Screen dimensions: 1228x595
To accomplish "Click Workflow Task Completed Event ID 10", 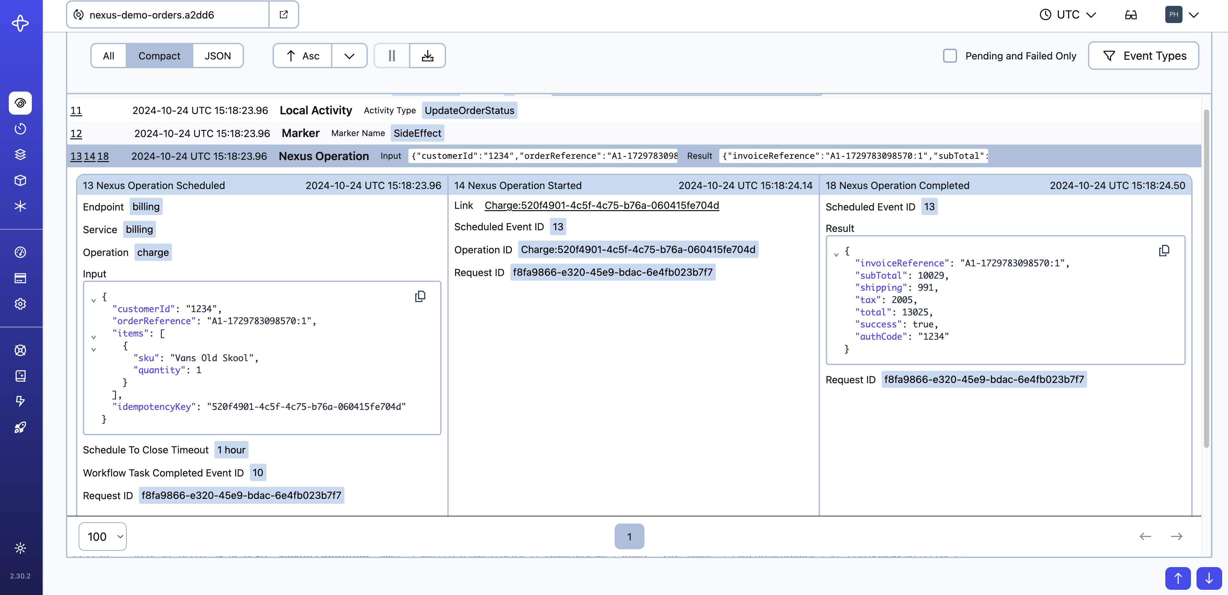I will click(x=258, y=473).
